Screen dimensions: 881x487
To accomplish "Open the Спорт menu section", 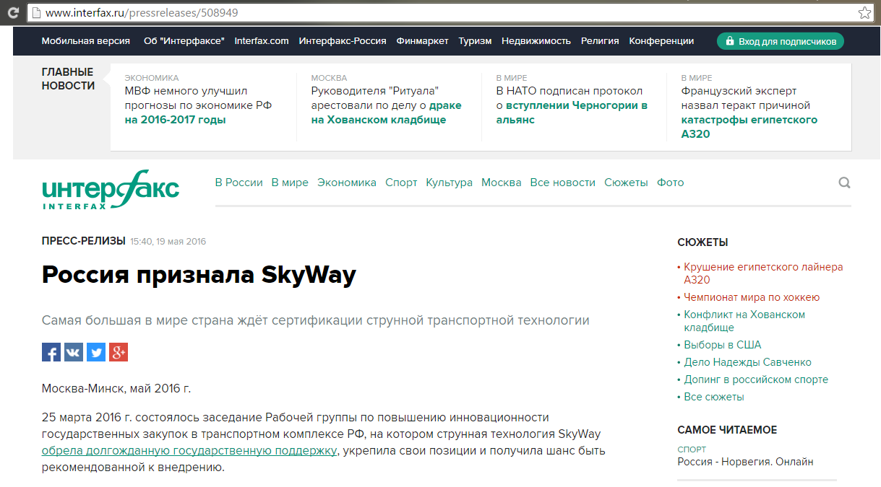I will click(x=401, y=183).
